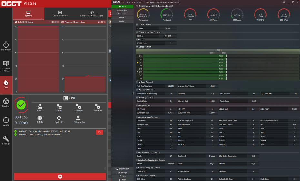Click the CPU test header icon
Image resolution: width=300 pixels, height=181 pixels.
click(x=65, y=98)
